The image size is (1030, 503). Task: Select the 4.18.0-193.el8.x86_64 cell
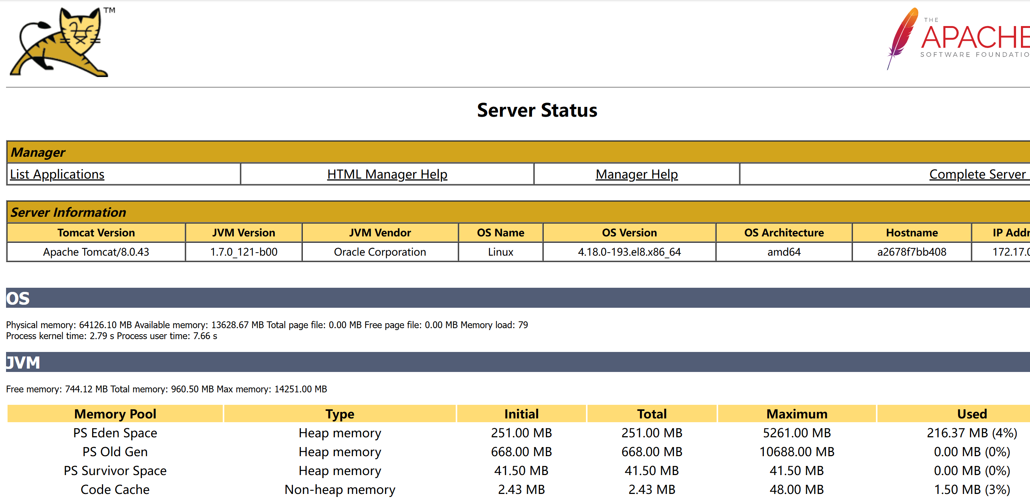(629, 252)
